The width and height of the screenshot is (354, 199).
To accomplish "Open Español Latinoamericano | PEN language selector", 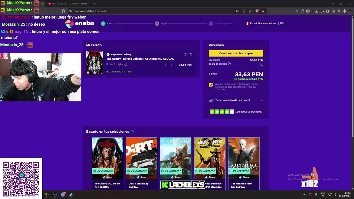I will pyautogui.click(x=265, y=23).
